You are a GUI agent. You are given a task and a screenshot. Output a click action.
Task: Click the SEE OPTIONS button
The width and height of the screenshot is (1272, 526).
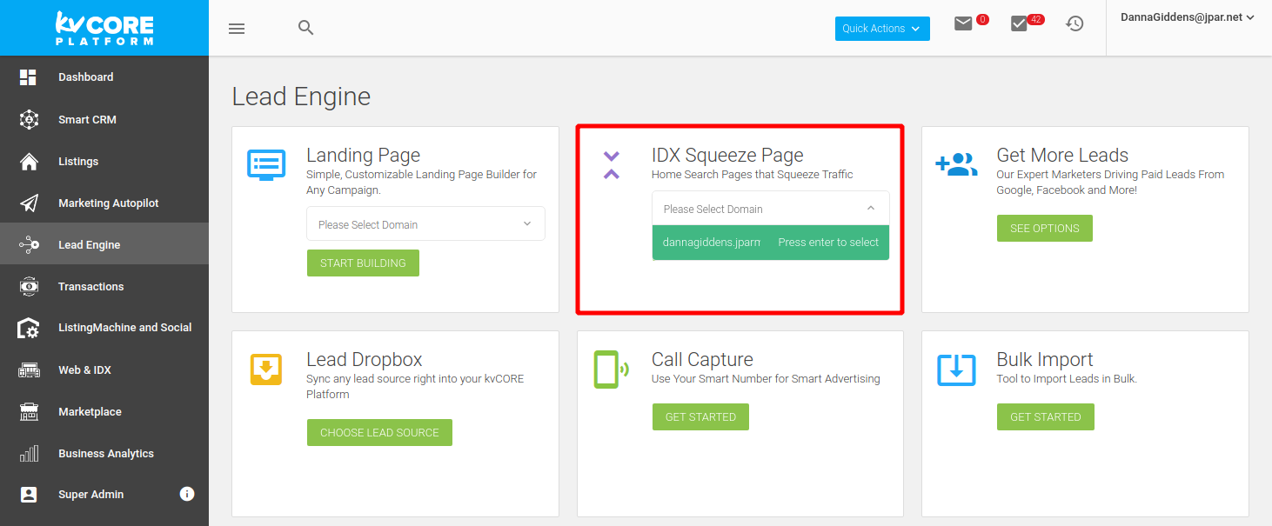[1044, 228]
